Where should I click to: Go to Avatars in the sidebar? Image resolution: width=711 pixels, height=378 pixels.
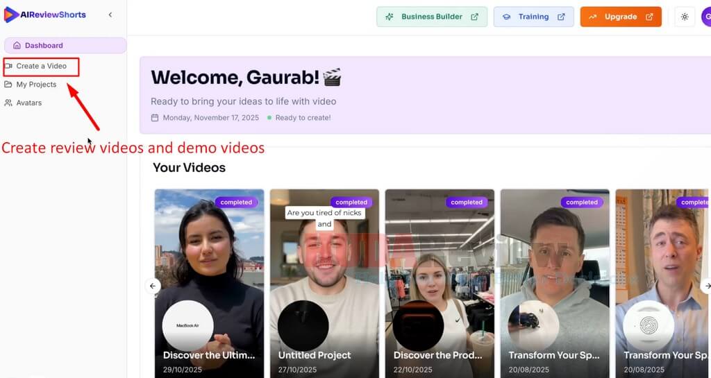tap(29, 103)
